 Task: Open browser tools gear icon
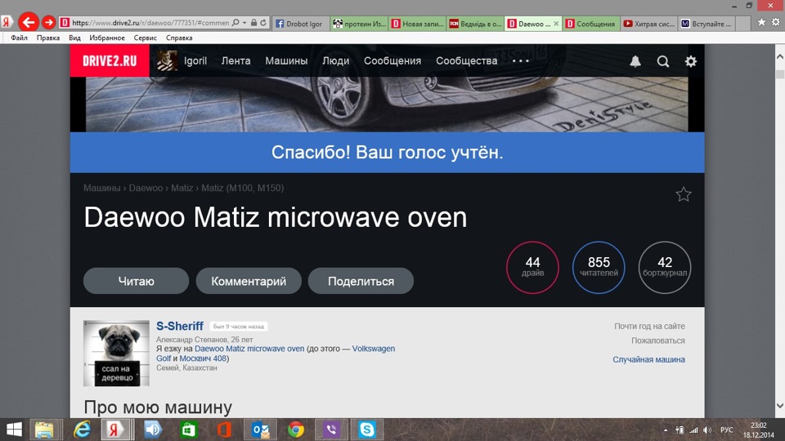[x=775, y=22]
